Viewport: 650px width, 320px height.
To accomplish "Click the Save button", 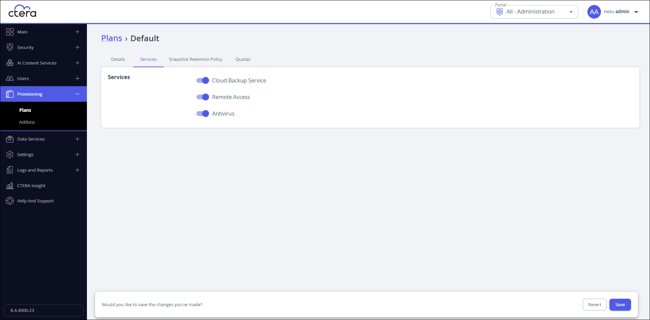I will pyautogui.click(x=620, y=304).
